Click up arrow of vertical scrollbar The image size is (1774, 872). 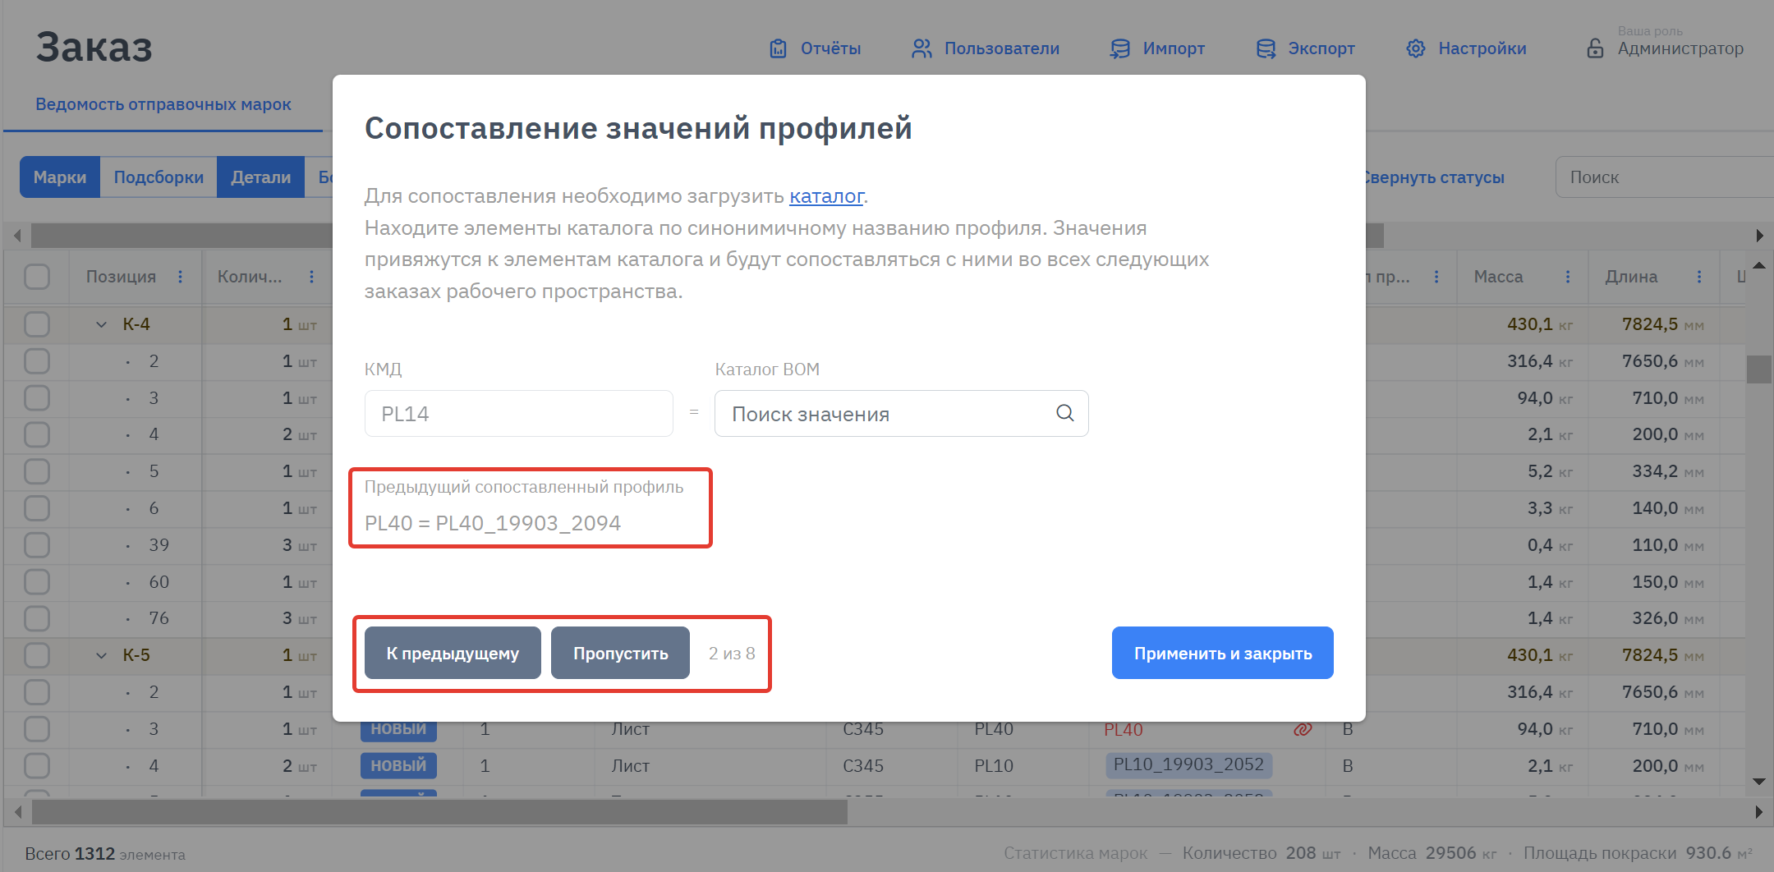pos(1759,265)
